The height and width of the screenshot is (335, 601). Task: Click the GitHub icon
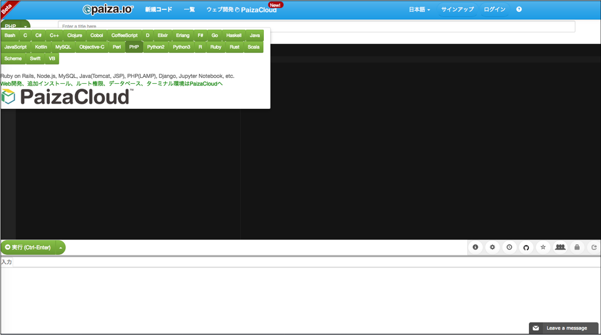526,247
